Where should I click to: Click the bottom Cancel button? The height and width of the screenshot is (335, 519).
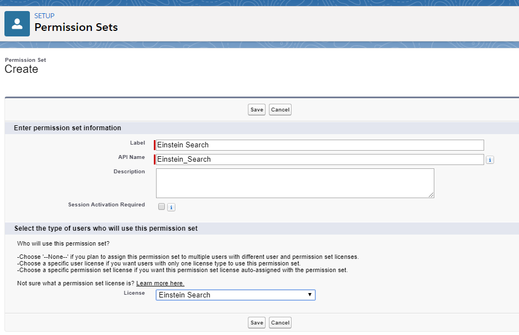click(280, 322)
